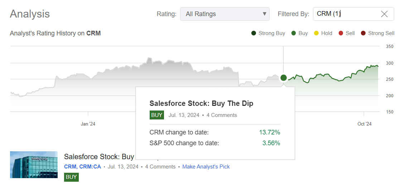
Task: Open the article headline next to the thumbnail
Action: (x=98, y=157)
